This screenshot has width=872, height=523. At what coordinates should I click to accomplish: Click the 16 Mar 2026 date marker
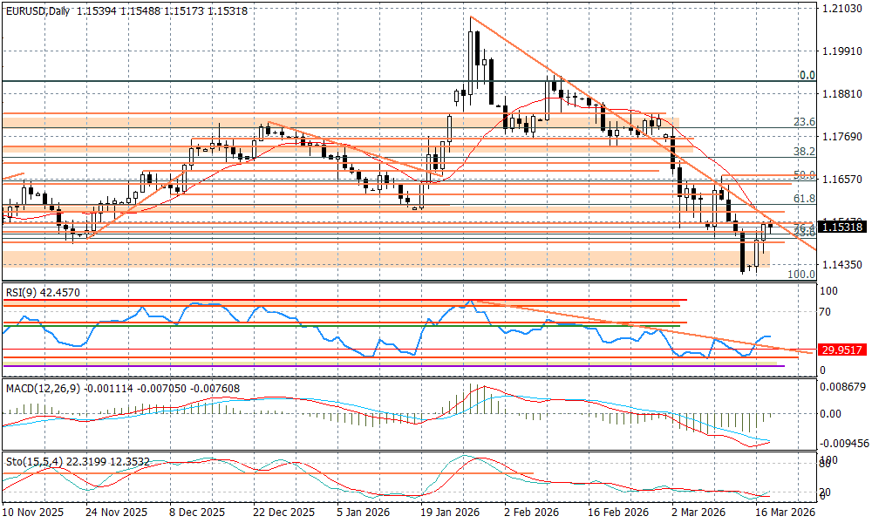pos(785,513)
